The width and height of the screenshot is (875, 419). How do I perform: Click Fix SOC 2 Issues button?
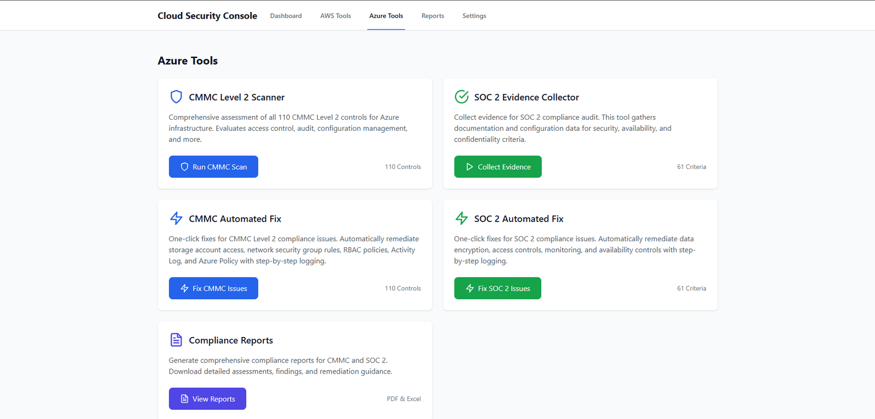[498, 288]
